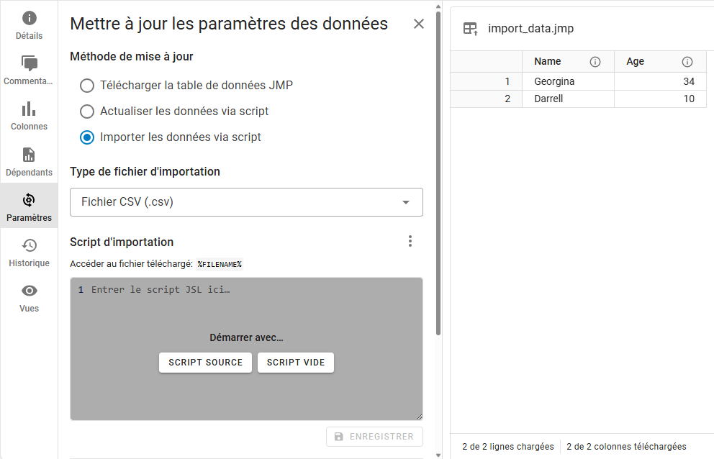Select Actualiser les données via script
The height and width of the screenshot is (459, 714).
tap(87, 112)
